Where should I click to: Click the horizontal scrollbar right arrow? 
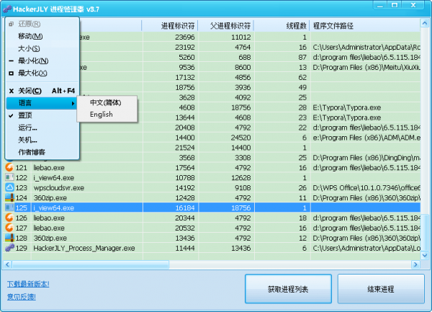click(x=415, y=265)
